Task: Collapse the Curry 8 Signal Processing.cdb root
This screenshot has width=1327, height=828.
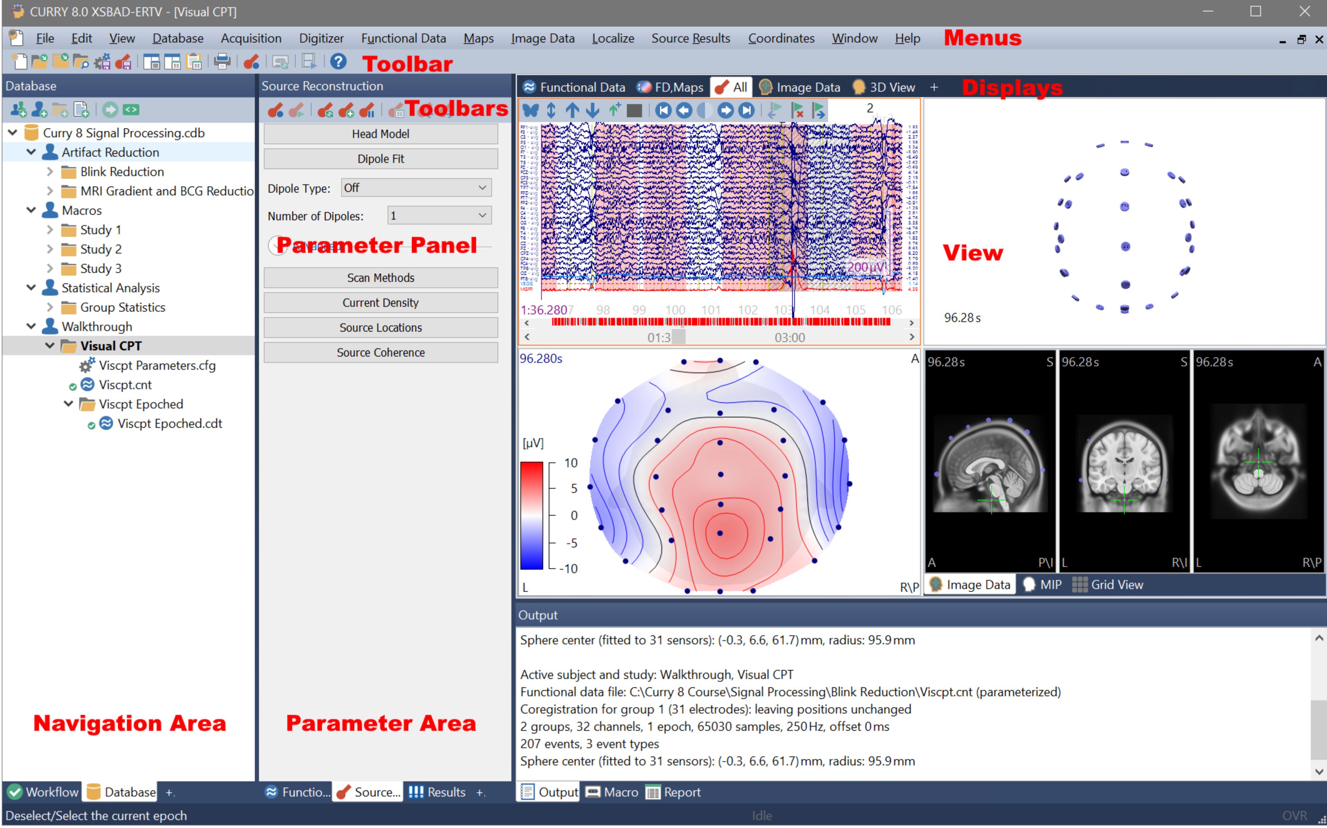Action: click(12, 132)
